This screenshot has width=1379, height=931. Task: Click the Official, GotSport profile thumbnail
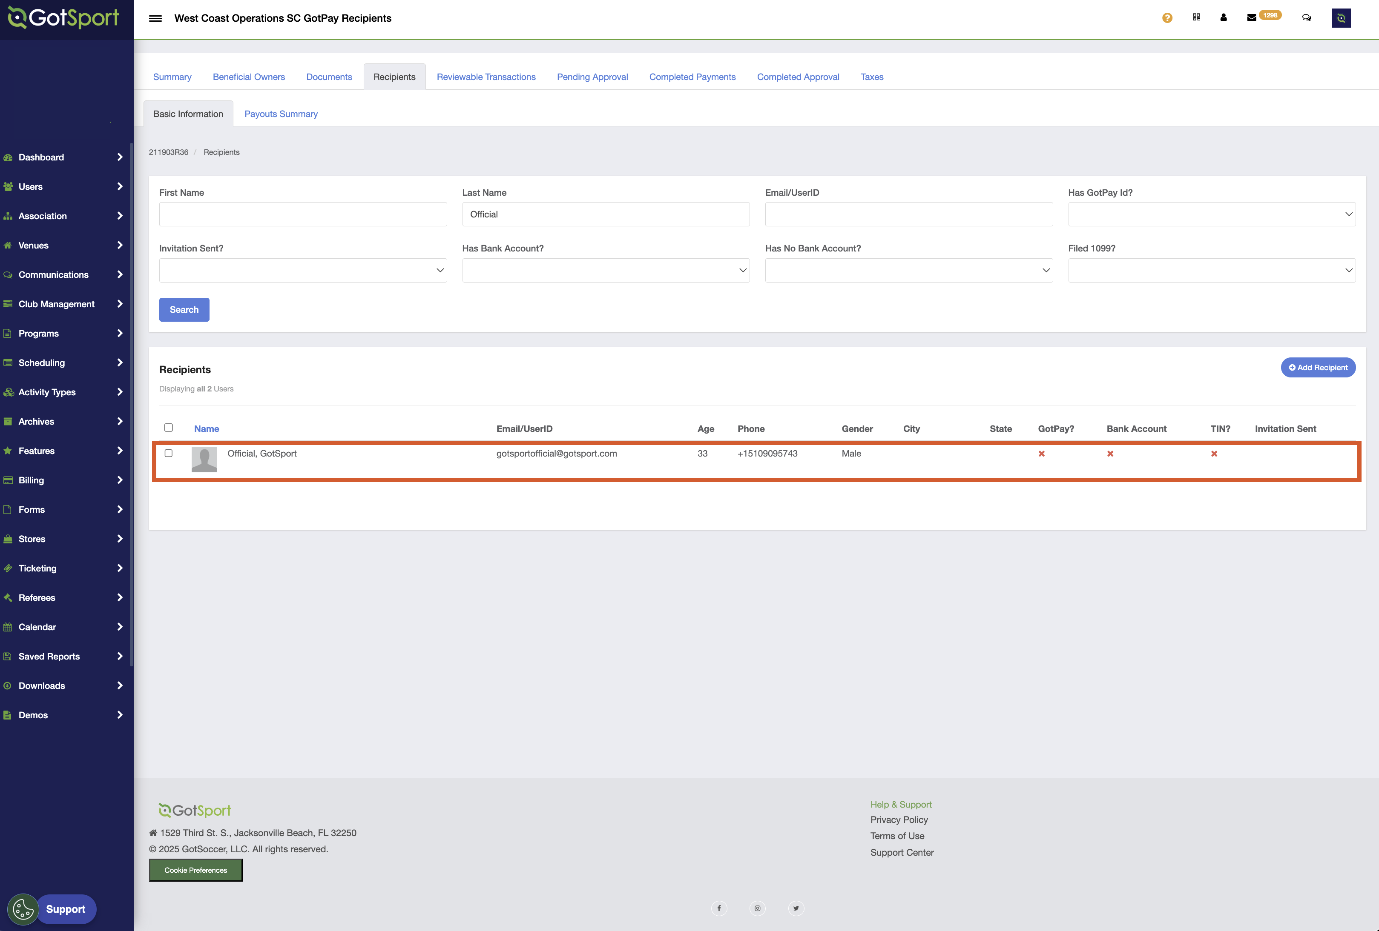pos(204,460)
